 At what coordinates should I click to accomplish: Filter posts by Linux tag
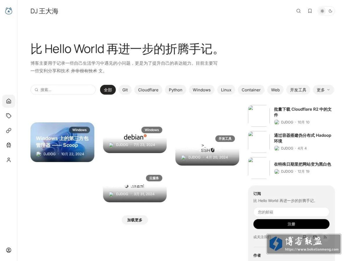tap(226, 90)
